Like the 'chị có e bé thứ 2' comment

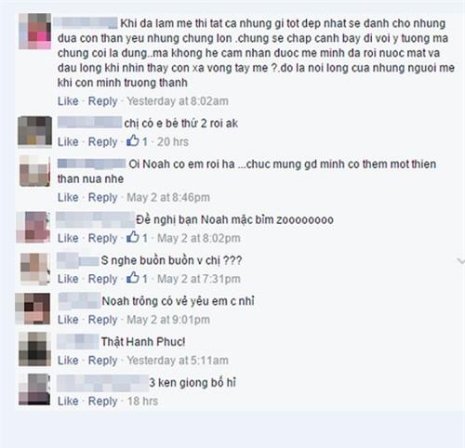[68, 142]
